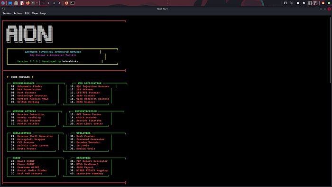Image resolution: width=332 pixels, height=187 pixels.
Task: Click the 'PDF Report Generator' entry
Action: pos(92,161)
